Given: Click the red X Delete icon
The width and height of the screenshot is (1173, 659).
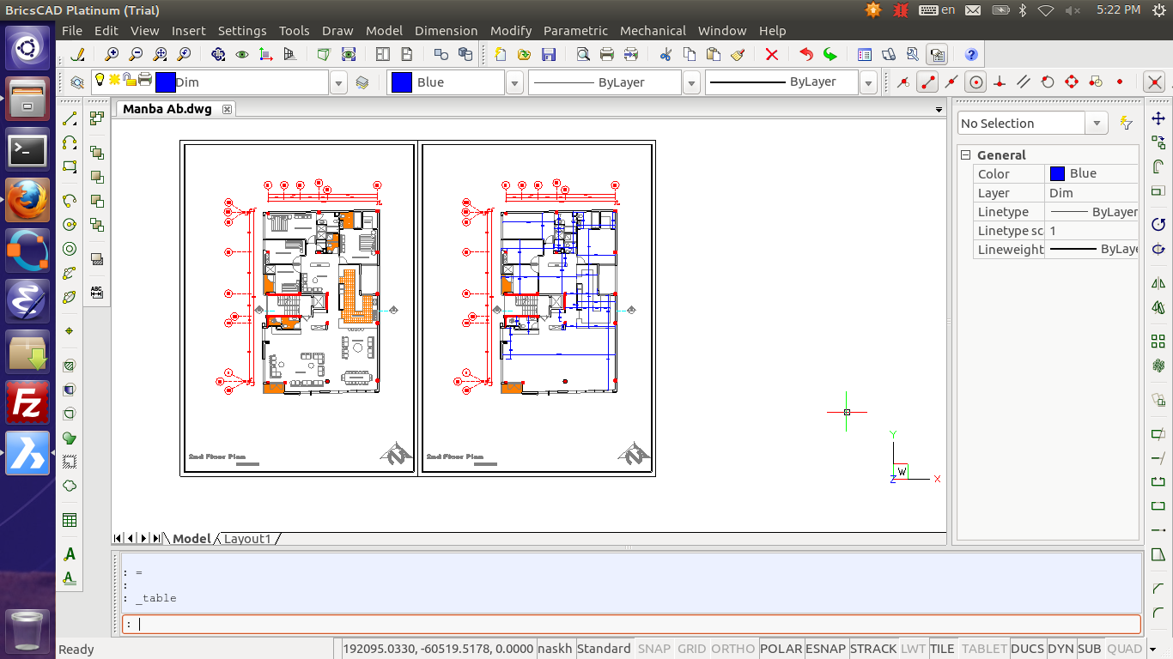Looking at the screenshot, I should pos(771,54).
